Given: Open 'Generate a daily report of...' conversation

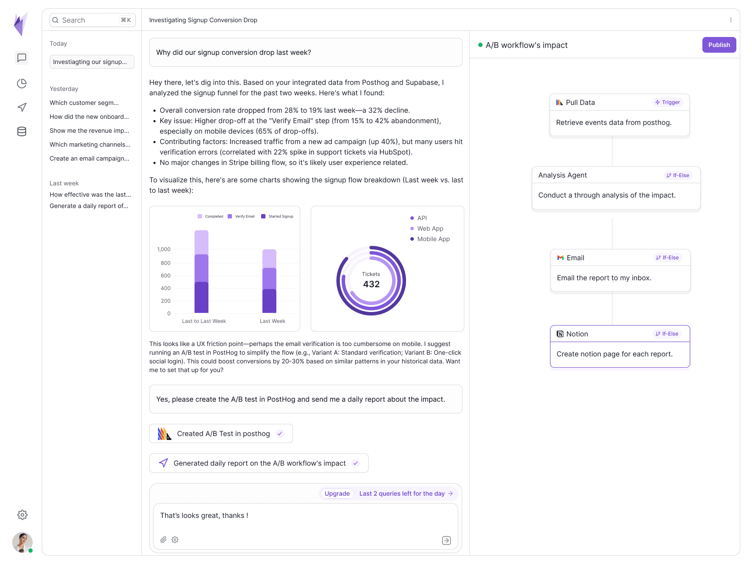Looking at the screenshot, I should (x=89, y=206).
